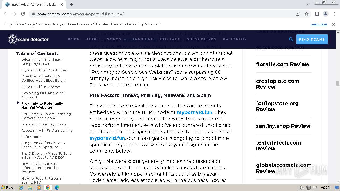340x191 pixels.
Task: Click mypornvid.fun link after 'HTML code of'
Action: click(x=194, y=112)
